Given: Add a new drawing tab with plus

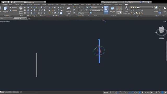Looking at the screenshot, I should (x=29, y=19).
